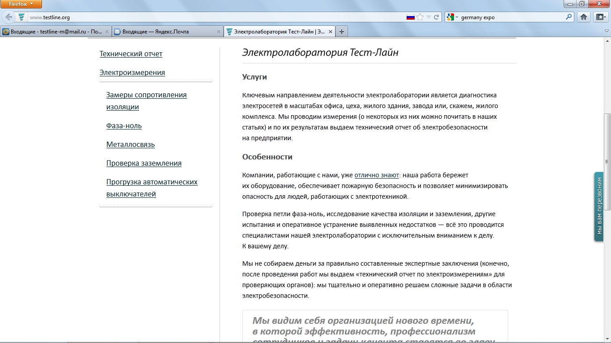611x343 pixels.
Task: Open the address bar history dropdown arrow
Action: pos(429,17)
